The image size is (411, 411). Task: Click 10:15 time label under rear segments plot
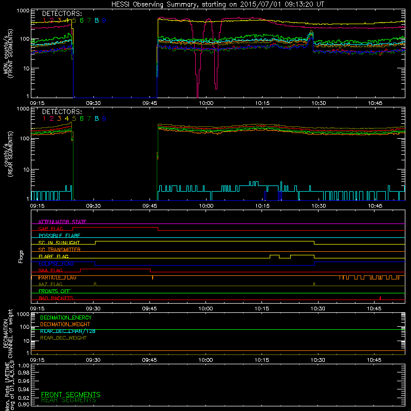(x=262, y=206)
